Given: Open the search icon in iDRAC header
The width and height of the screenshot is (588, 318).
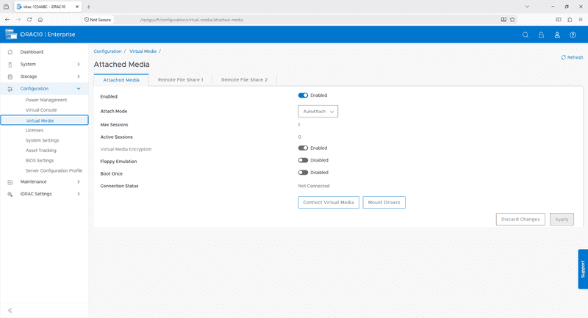Looking at the screenshot, I should coord(526,35).
